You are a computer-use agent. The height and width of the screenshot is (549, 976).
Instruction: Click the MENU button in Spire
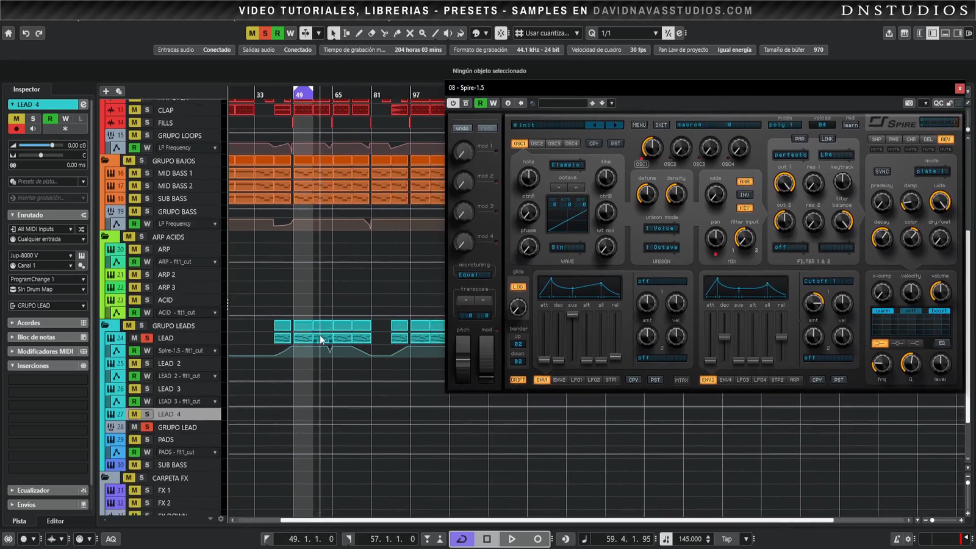[x=639, y=125]
